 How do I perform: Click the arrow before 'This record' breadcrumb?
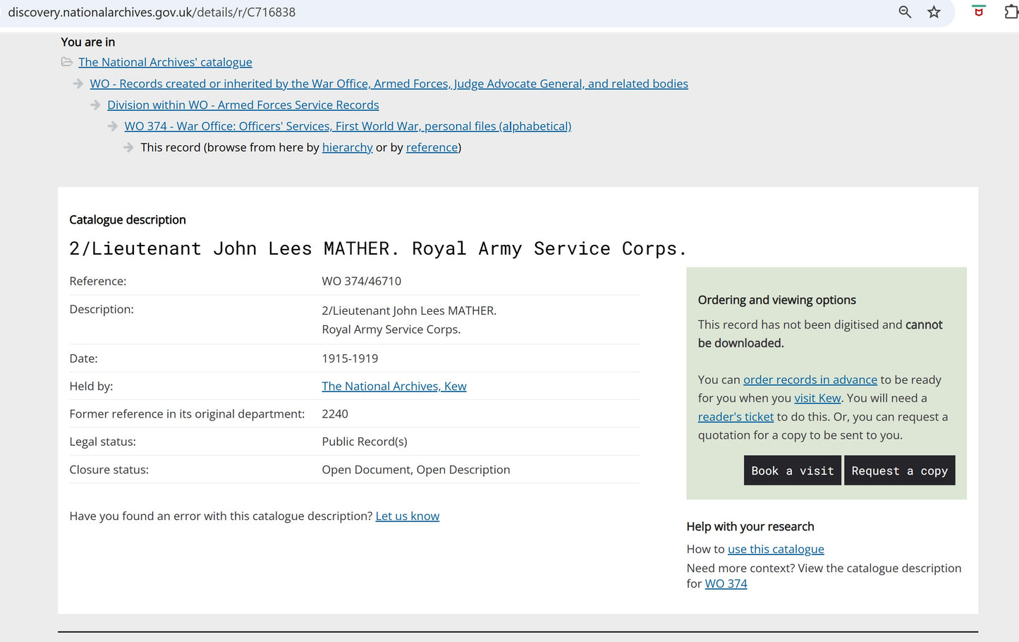click(128, 147)
